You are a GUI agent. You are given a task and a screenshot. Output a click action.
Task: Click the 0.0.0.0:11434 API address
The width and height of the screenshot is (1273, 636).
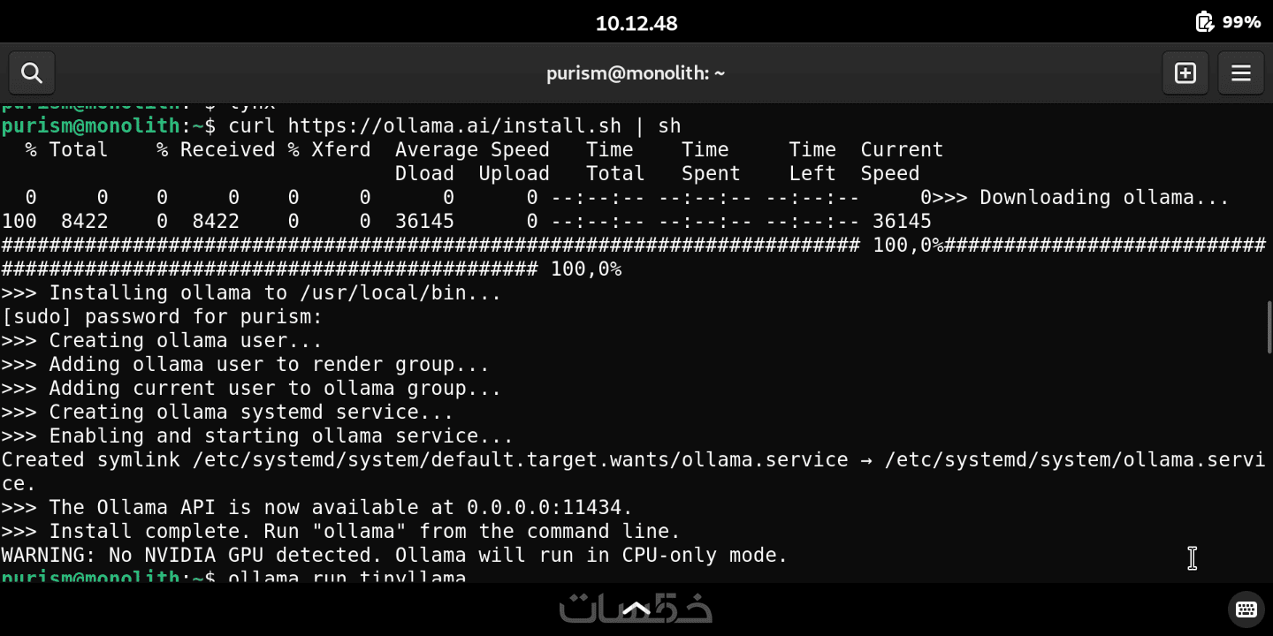[x=549, y=508]
